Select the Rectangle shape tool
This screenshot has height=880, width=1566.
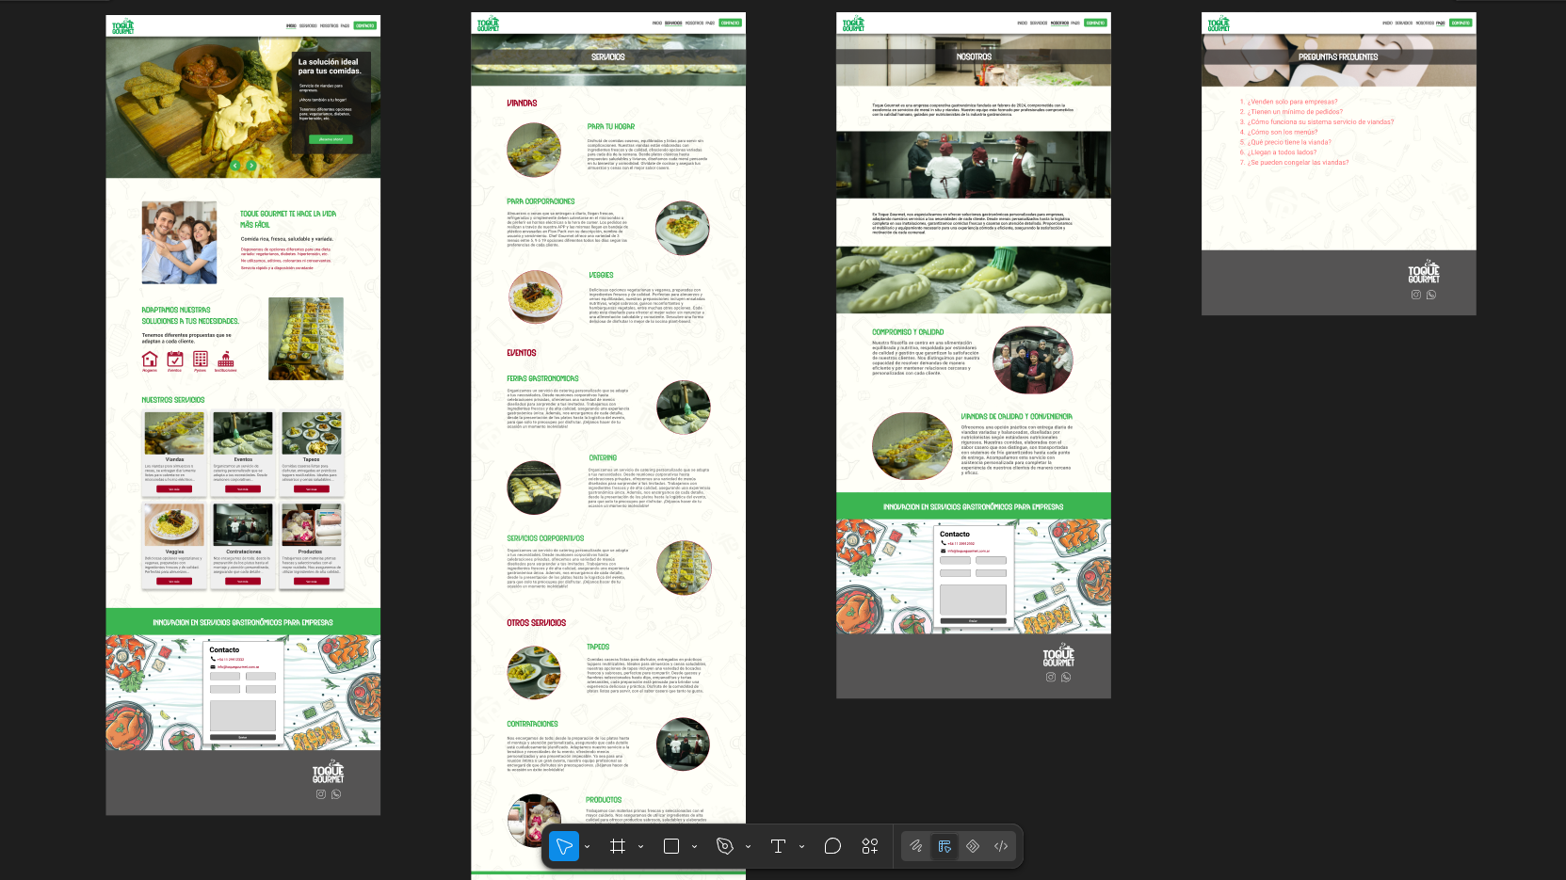coord(671,846)
